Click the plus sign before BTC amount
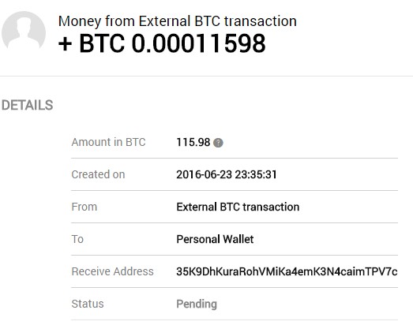The height and width of the screenshot is (325, 413). [x=65, y=44]
